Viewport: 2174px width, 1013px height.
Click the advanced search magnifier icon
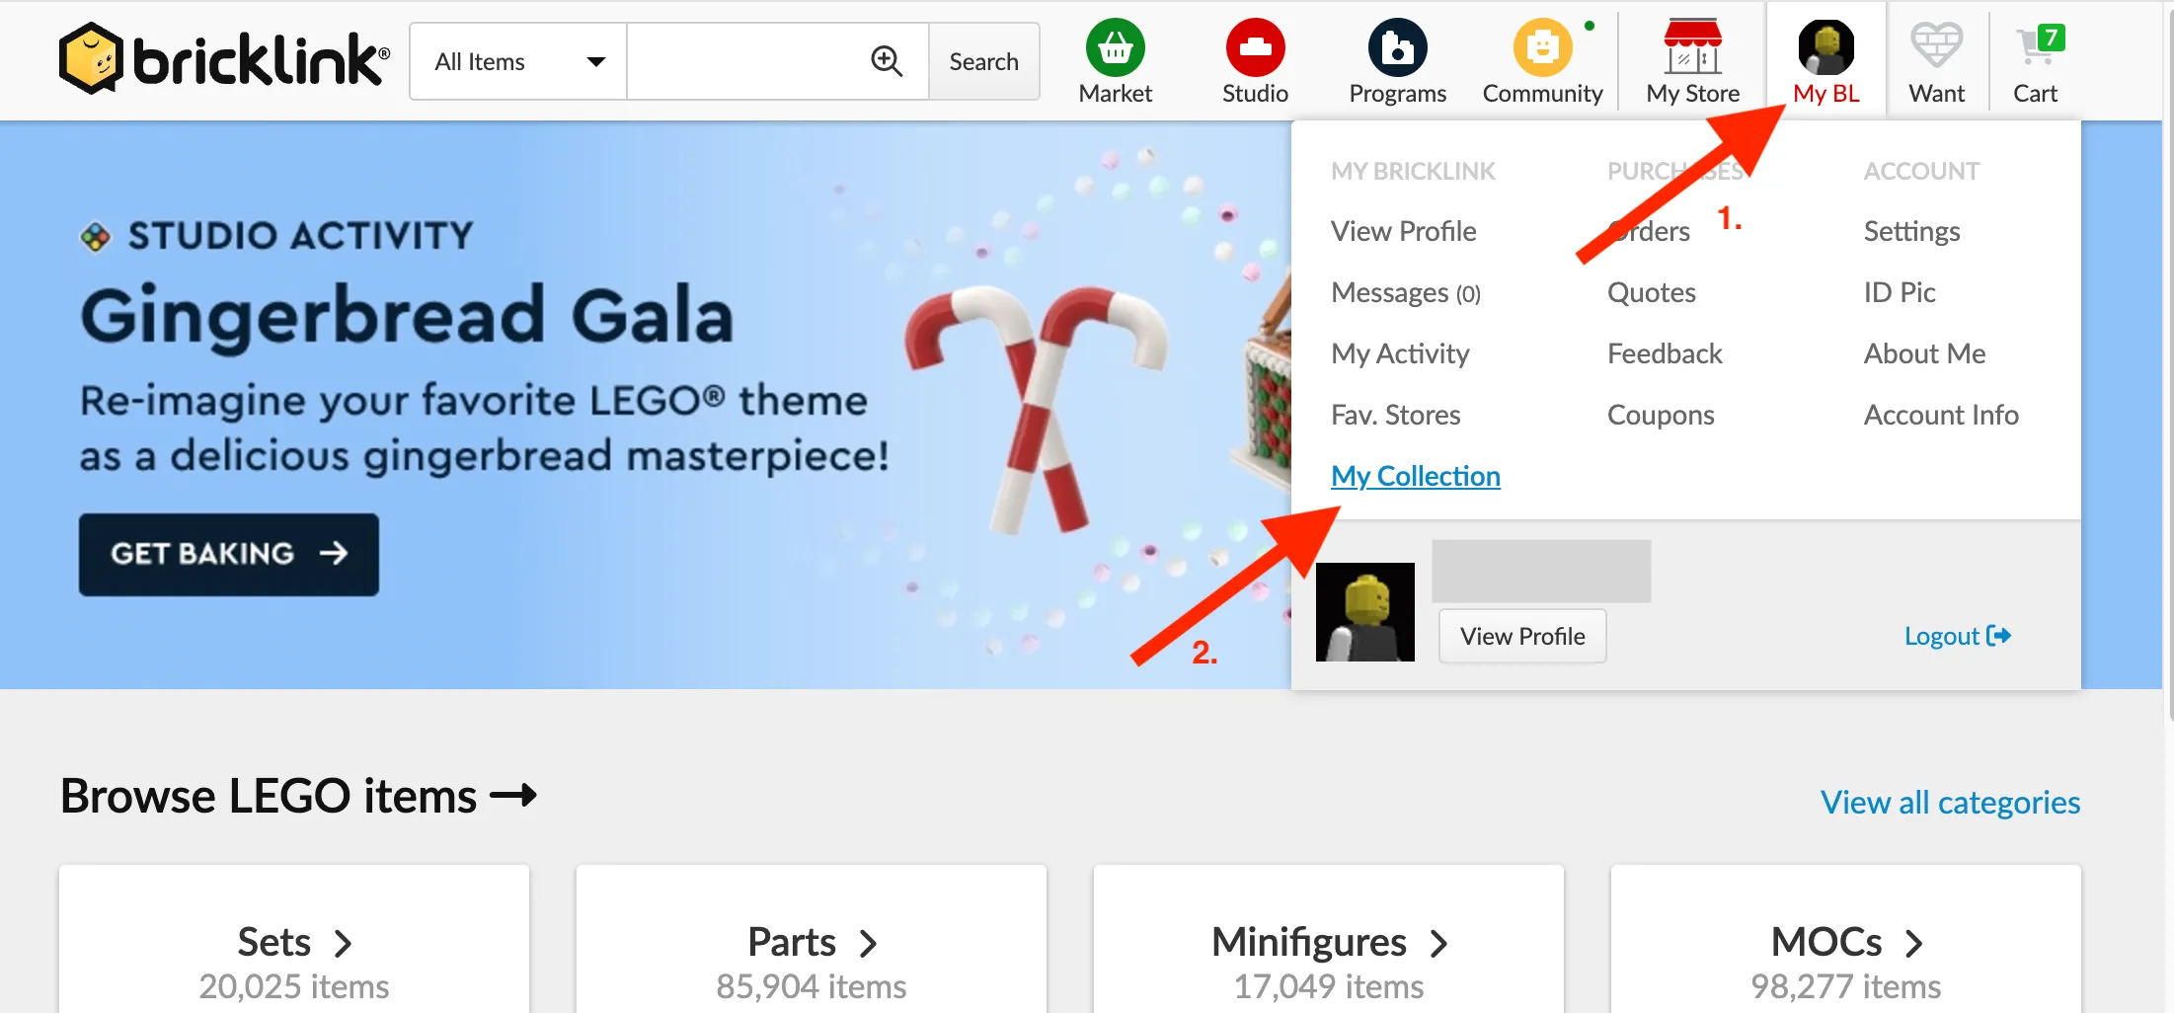click(887, 61)
